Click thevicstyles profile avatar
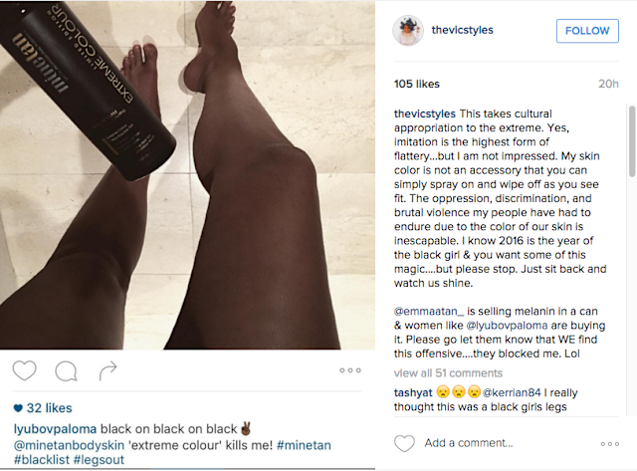Image resolution: width=637 pixels, height=471 pixels. (408, 31)
